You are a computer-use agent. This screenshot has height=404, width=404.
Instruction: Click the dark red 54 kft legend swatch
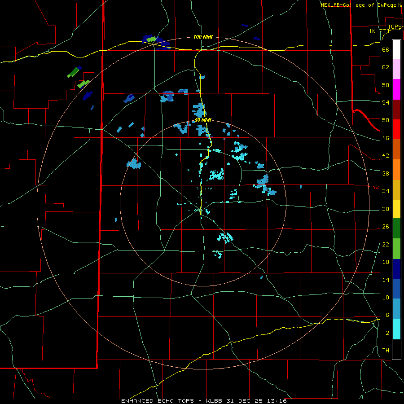click(x=396, y=109)
